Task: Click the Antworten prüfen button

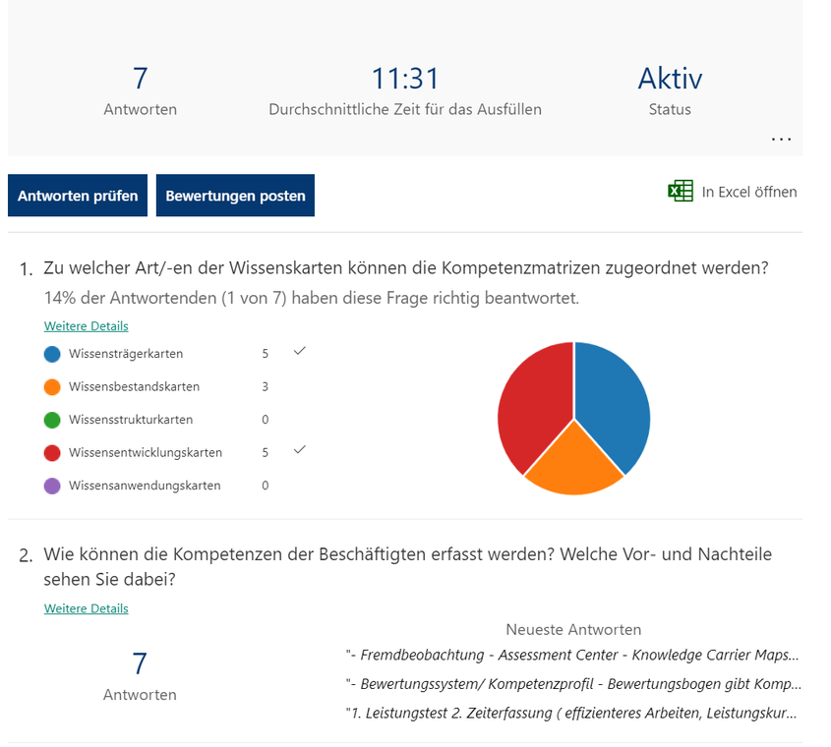Action: (x=78, y=196)
